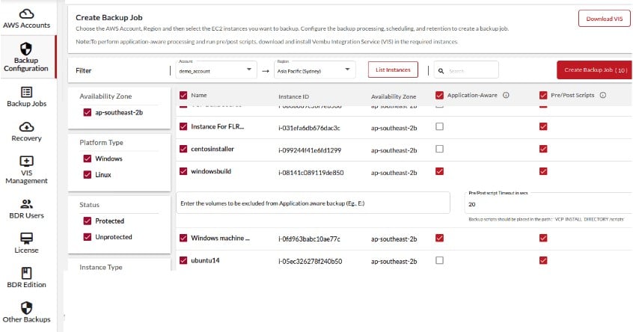Open Recovery menu label
Screen dimensions: 633x332
point(26,138)
